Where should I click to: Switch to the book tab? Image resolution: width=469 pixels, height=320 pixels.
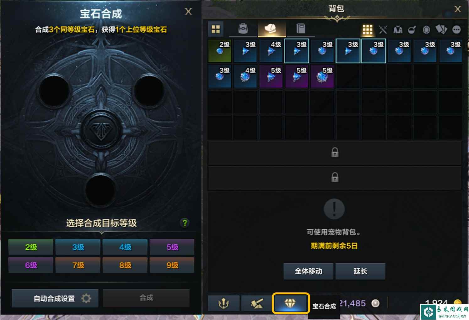[301, 29]
